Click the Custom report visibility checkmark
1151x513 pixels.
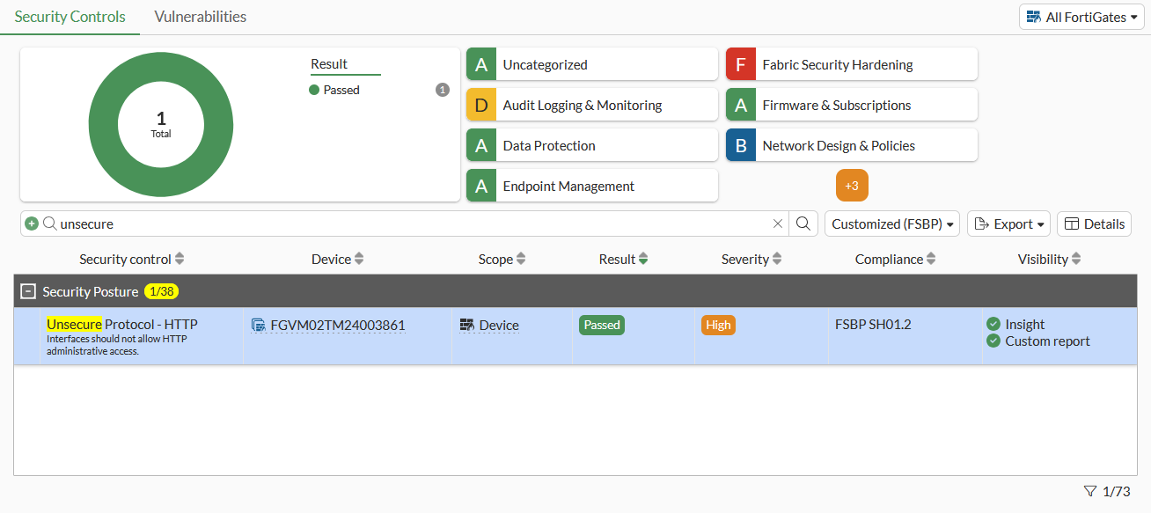pyautogui.click(x=993, y=341)
